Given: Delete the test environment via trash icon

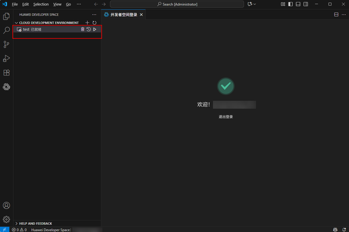Looking at the screenshot, I should tap(82, 29).
